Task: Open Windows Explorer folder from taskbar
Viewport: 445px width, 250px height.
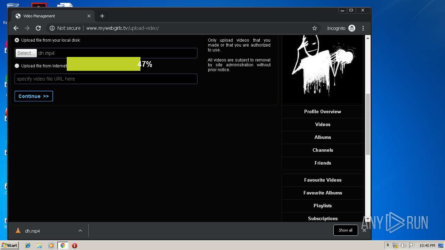Action: [39, 245]
